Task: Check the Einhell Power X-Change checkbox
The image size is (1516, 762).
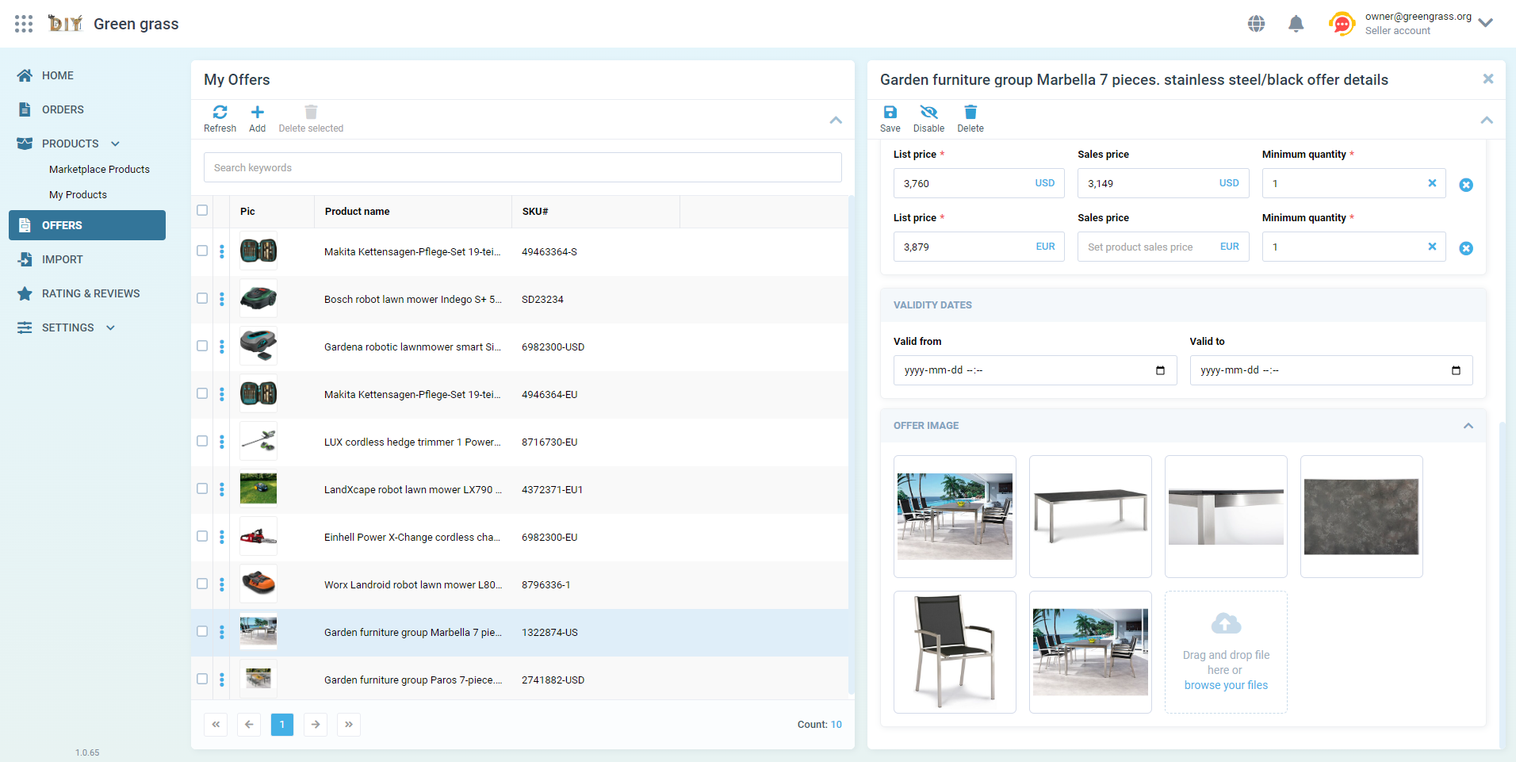Action: click(202, 536)
